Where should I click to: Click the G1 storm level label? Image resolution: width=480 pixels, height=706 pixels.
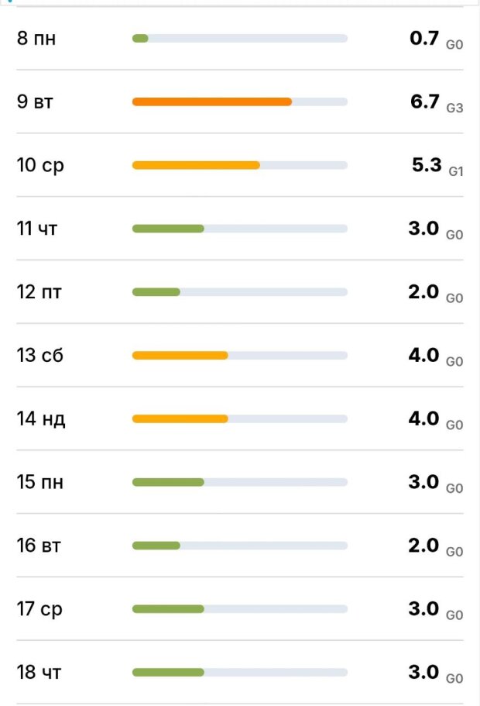tap(456, 171)
